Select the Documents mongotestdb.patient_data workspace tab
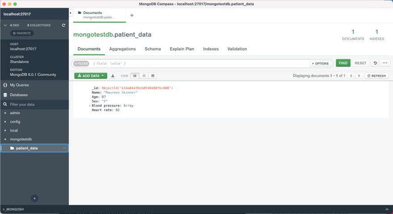This screenshot has height=214, width=393. pyautogui.click(x=100, y=15)
